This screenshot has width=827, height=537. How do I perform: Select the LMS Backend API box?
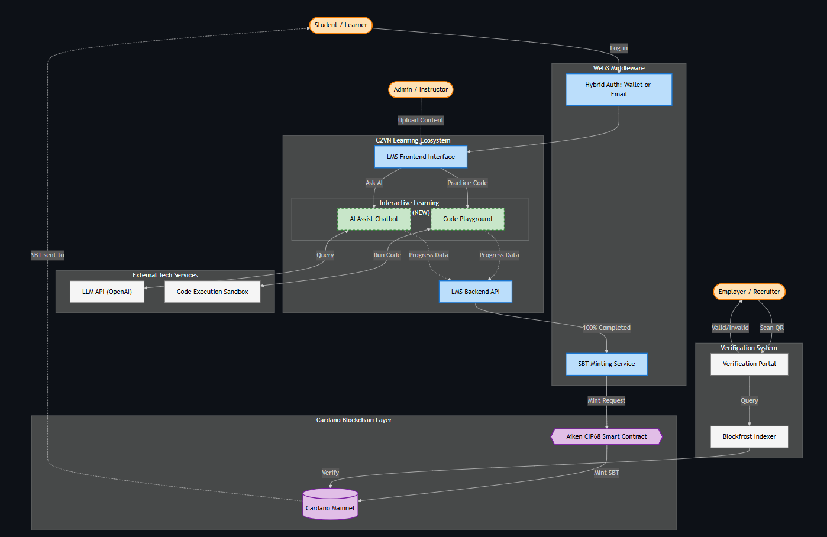pyautogui.click(x=475, y=292)
